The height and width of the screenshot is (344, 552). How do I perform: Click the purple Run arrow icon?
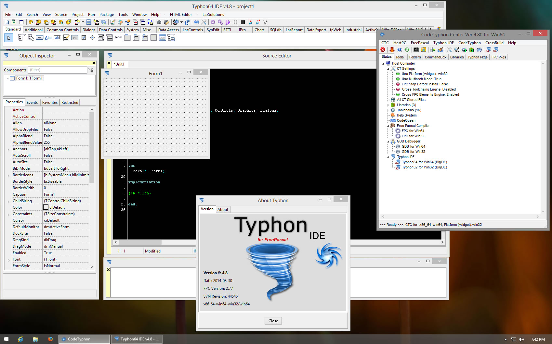(x=228, y=22)
